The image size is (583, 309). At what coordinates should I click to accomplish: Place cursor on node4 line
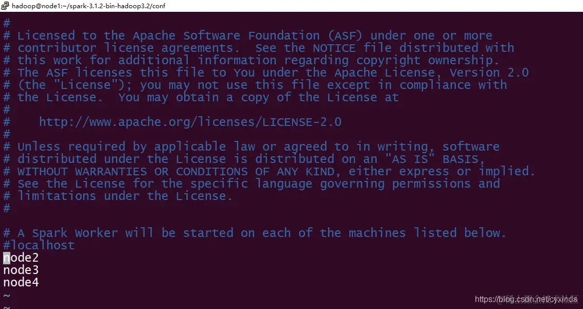pos(21,282)
